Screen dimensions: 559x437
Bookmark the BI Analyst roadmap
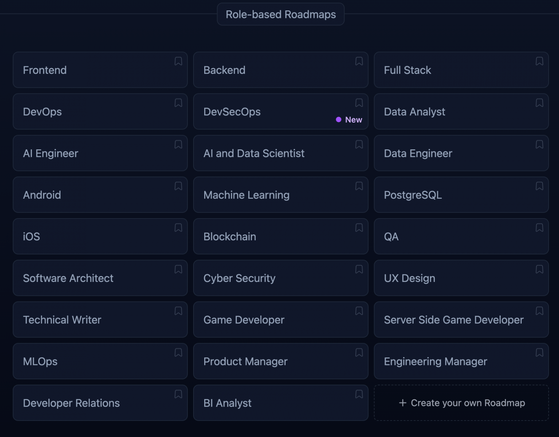(x=359, y=394)
